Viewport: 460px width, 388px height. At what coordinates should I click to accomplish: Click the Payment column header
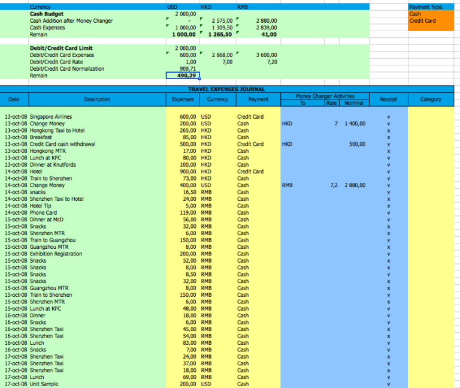(x=258, y=100)
